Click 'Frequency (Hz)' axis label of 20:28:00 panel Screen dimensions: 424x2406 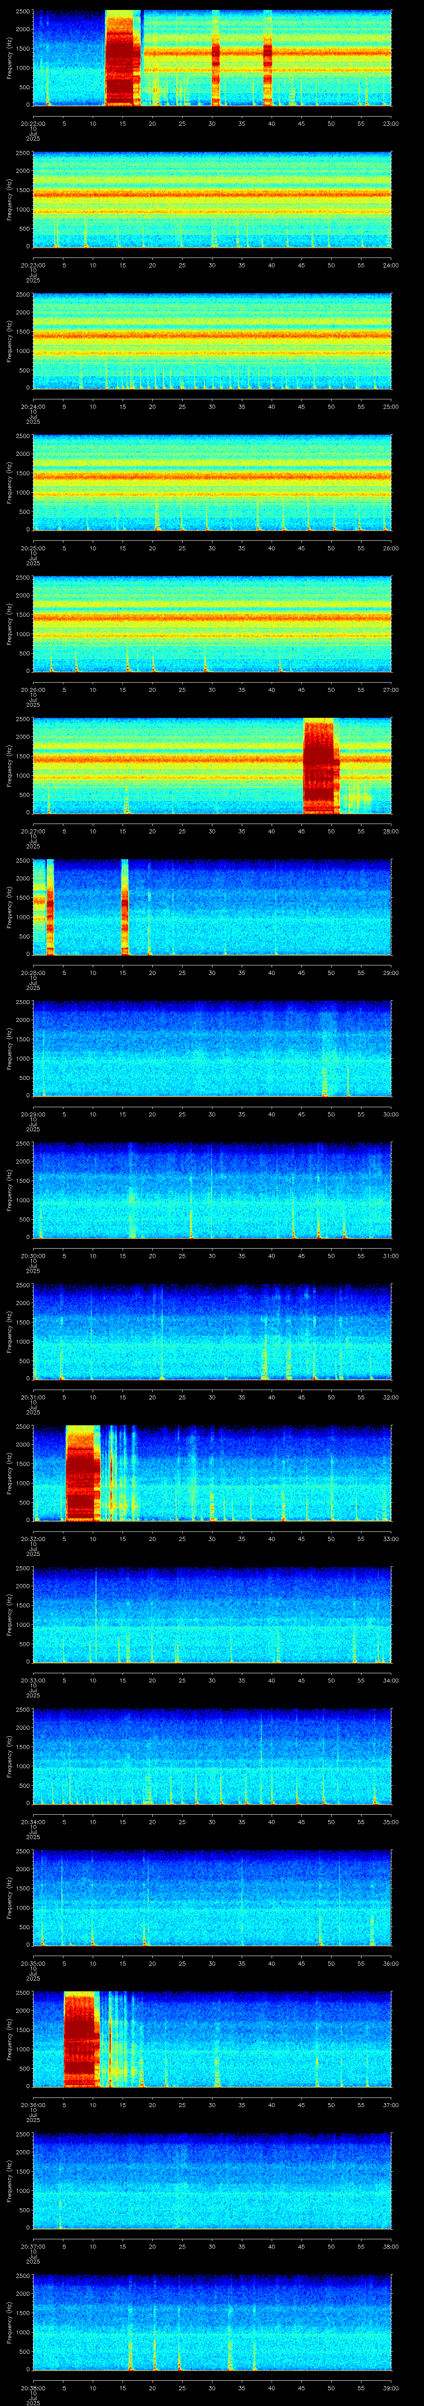[x=10, y=907]
